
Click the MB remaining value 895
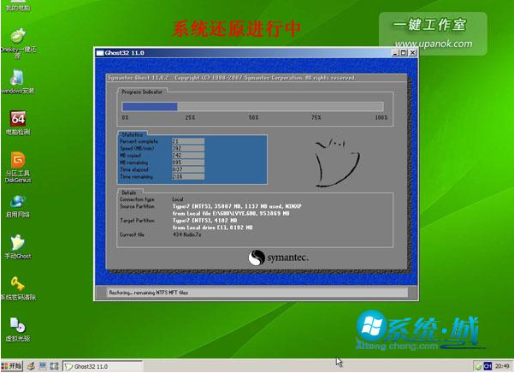coord(188,163)
